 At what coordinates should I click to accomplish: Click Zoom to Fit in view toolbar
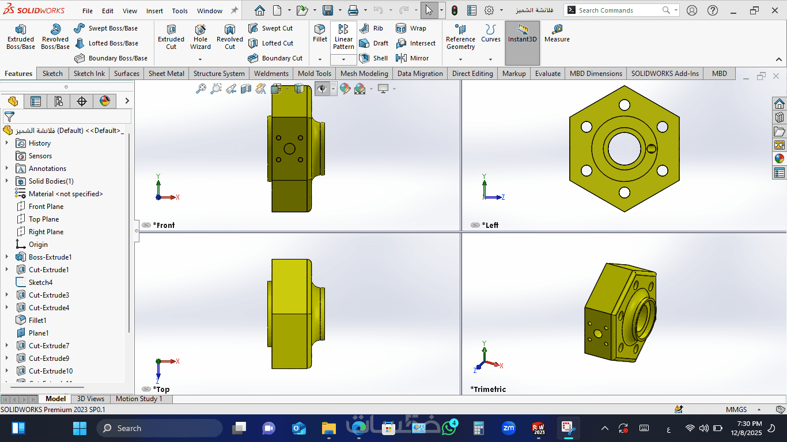(x=201, y=89)
